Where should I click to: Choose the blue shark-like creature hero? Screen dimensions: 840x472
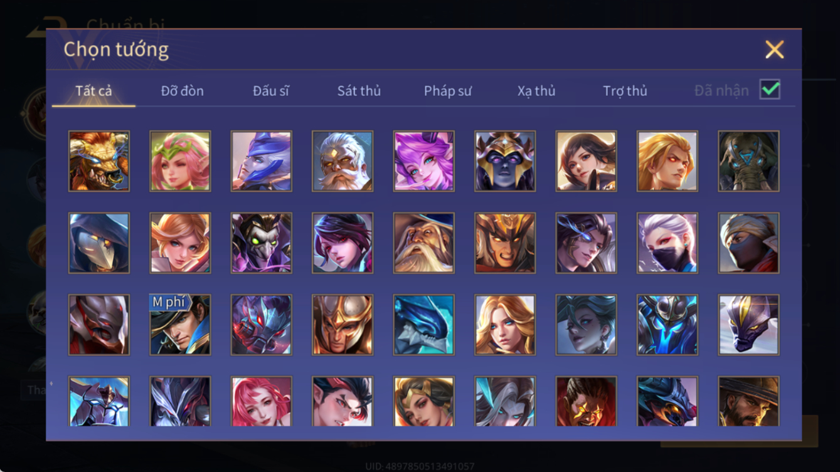click(423, 325)
